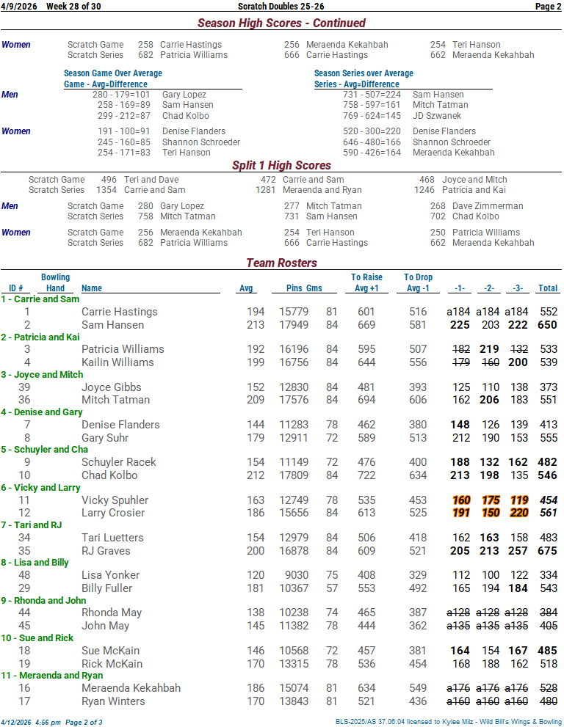Click the 'Avg' column header

click(x=246, y=288)
